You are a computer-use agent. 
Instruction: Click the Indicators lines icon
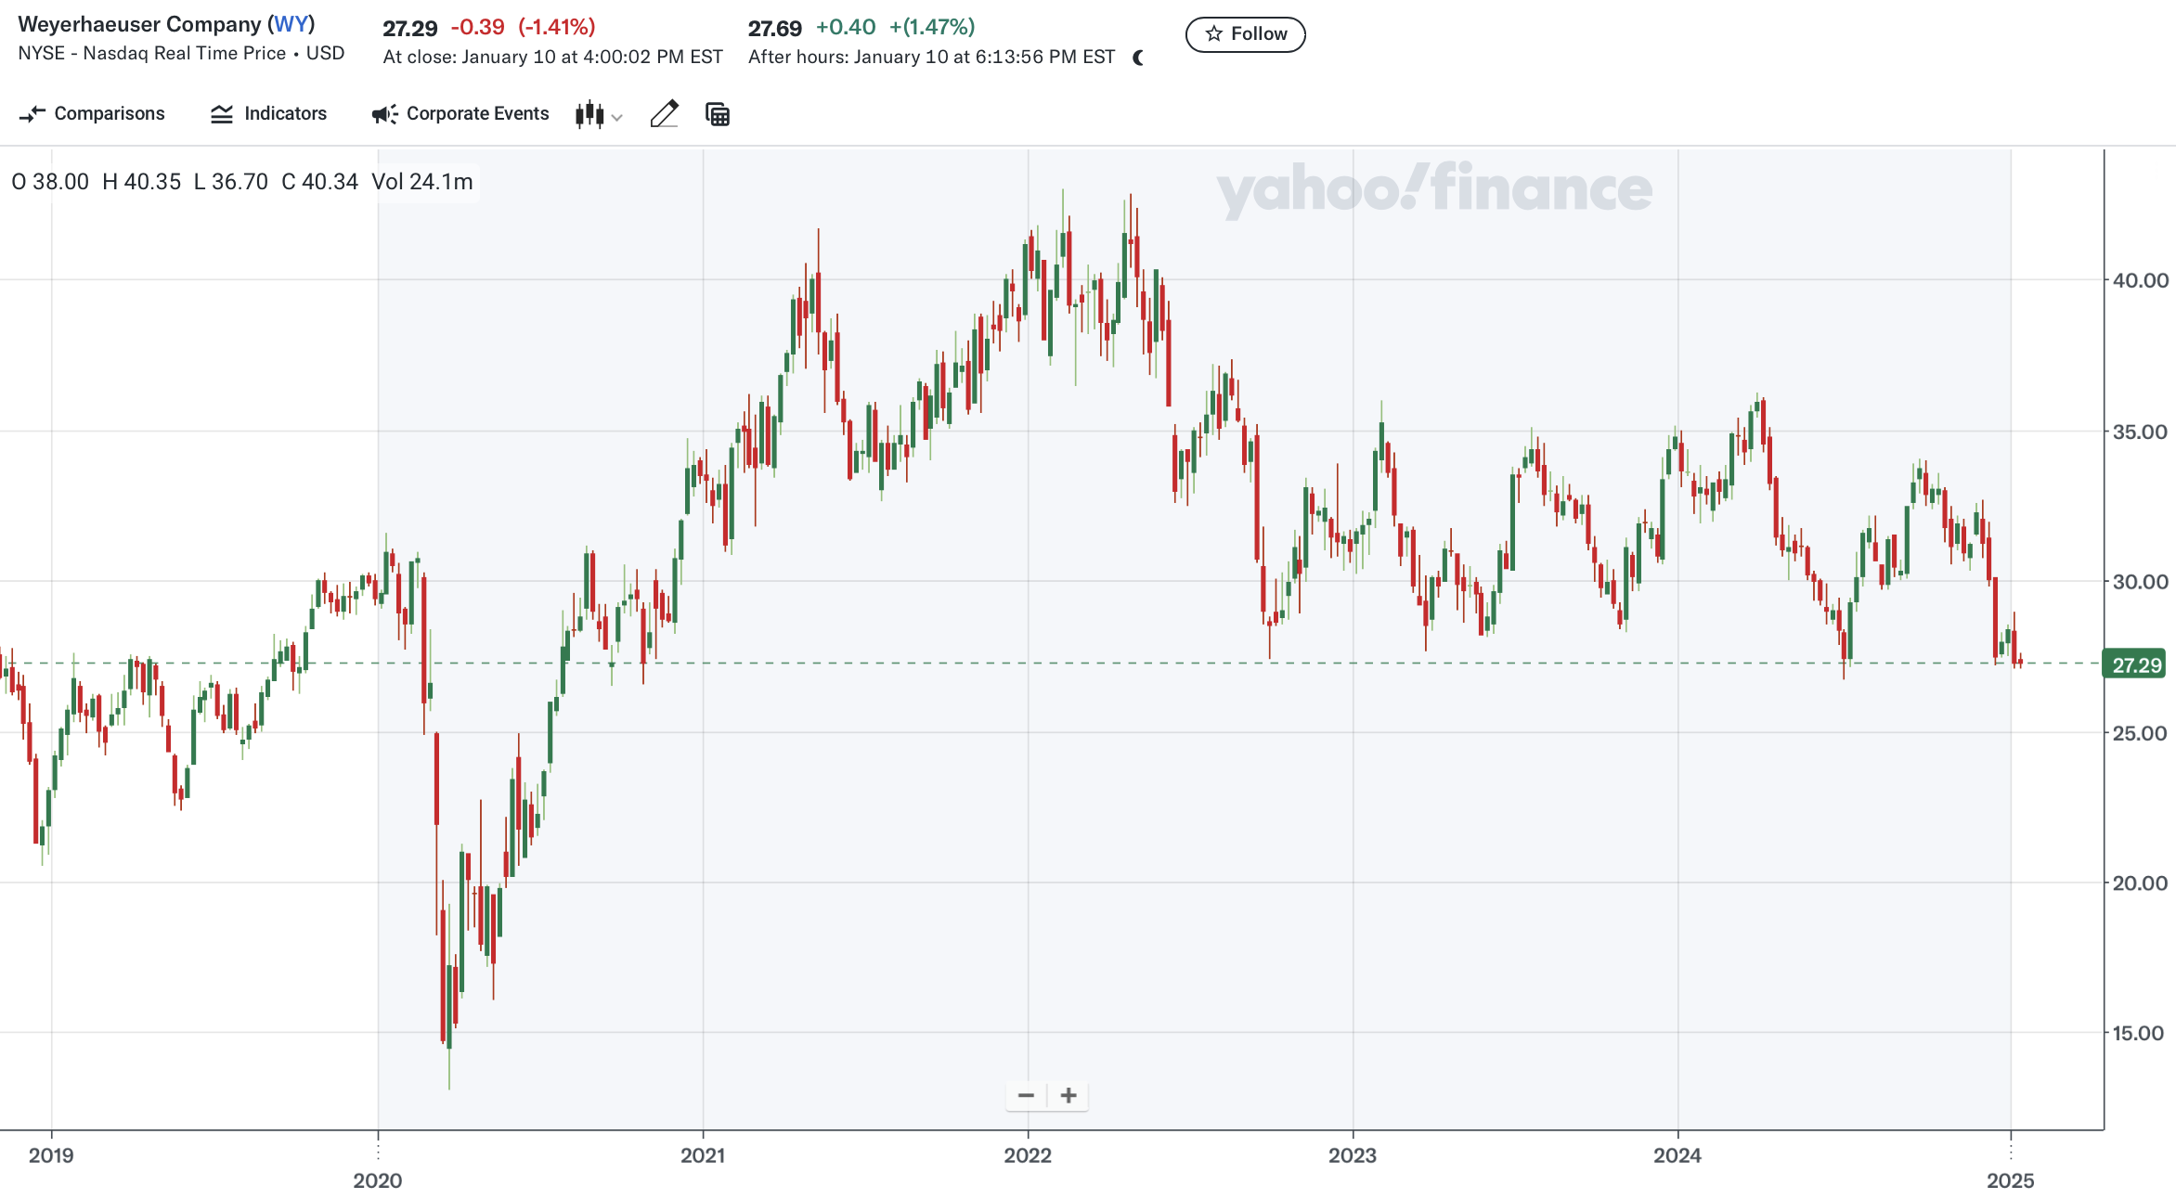coord(221,114)
